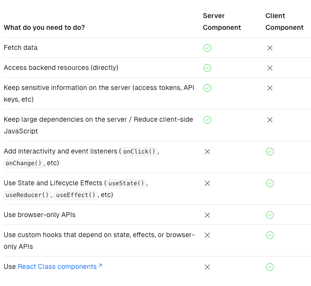Click Client checkmark for Use State and Lifecycle
The width and height of the screenshot is (311, 286).
(270, 183)
